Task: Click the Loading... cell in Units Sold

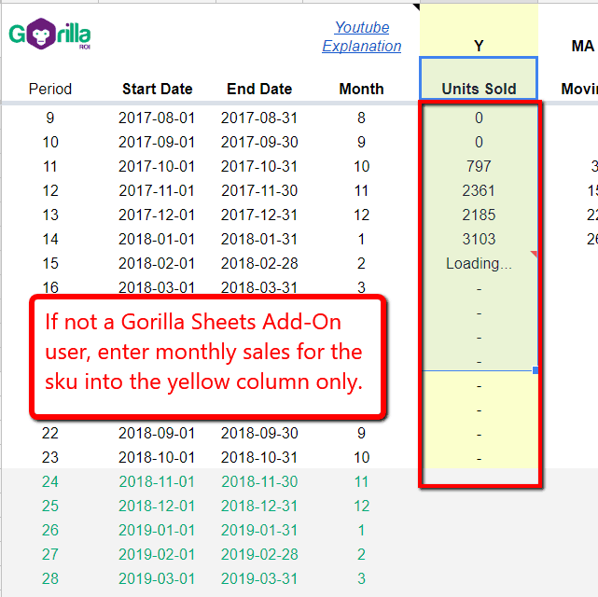Action: click(x=479, y=264)
